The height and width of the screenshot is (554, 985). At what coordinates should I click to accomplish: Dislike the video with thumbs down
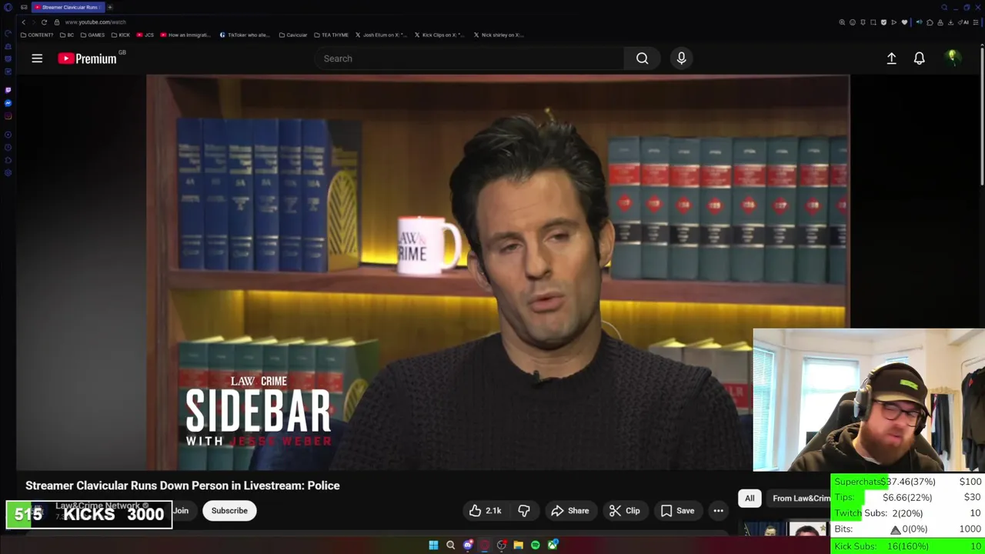524,511
